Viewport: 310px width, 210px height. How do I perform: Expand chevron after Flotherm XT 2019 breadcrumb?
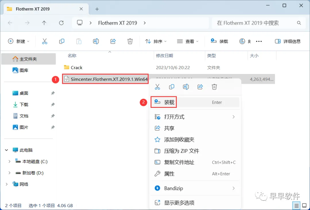coord(145,23)
